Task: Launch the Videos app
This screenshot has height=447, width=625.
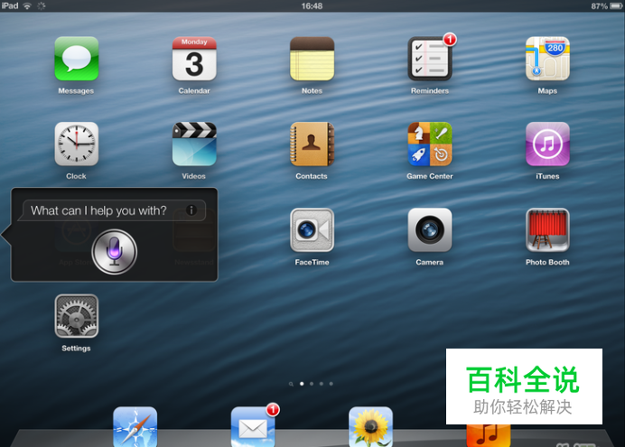Action: tap(194, 144)
